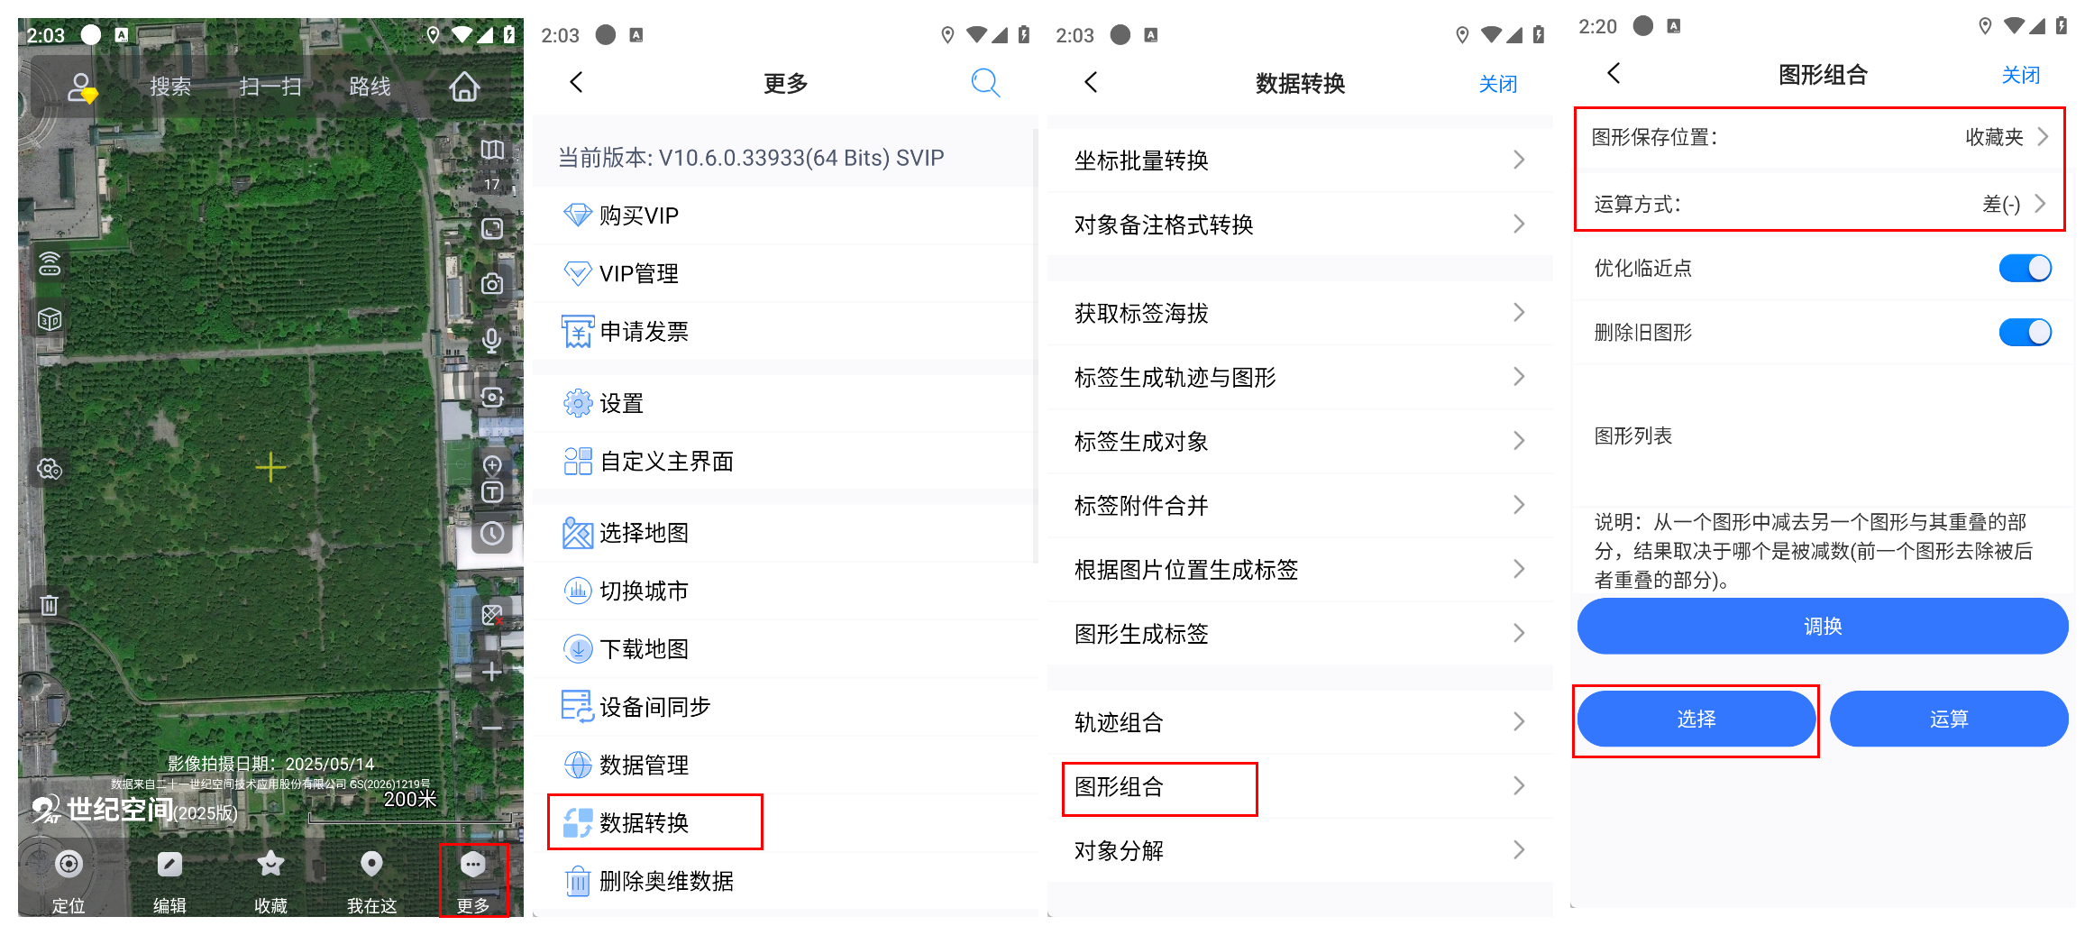Tap the camera icon on map sidebar
Image resolution: width=2085 pixels, height=935 pixels.
pos(492,284)
